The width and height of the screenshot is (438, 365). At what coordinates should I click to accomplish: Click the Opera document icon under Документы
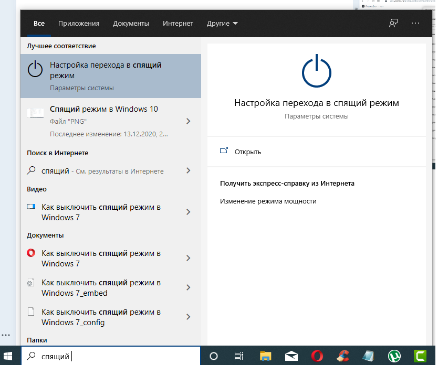click(x=31, y=253)
